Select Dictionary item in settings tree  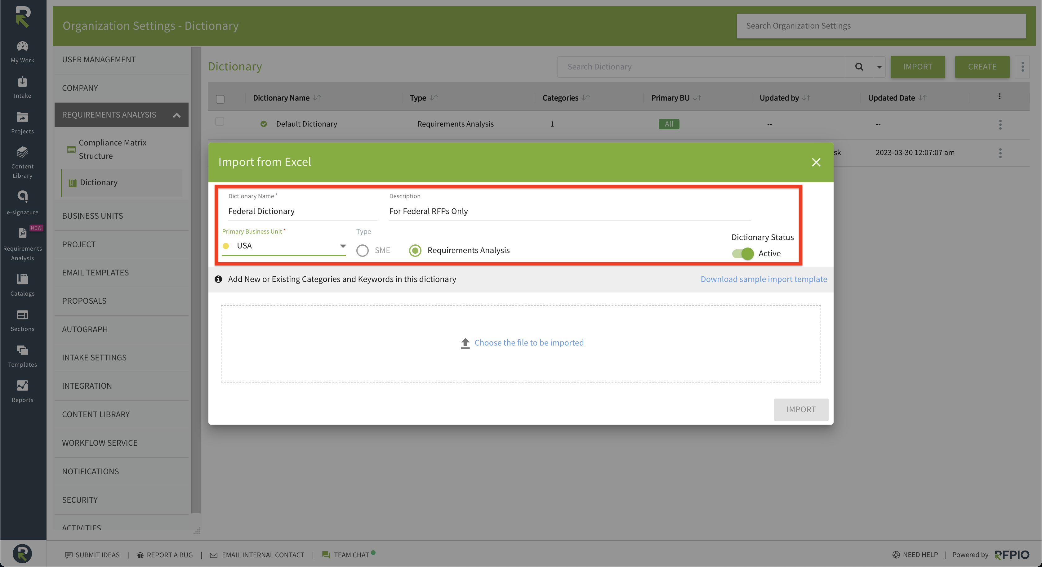121,182
